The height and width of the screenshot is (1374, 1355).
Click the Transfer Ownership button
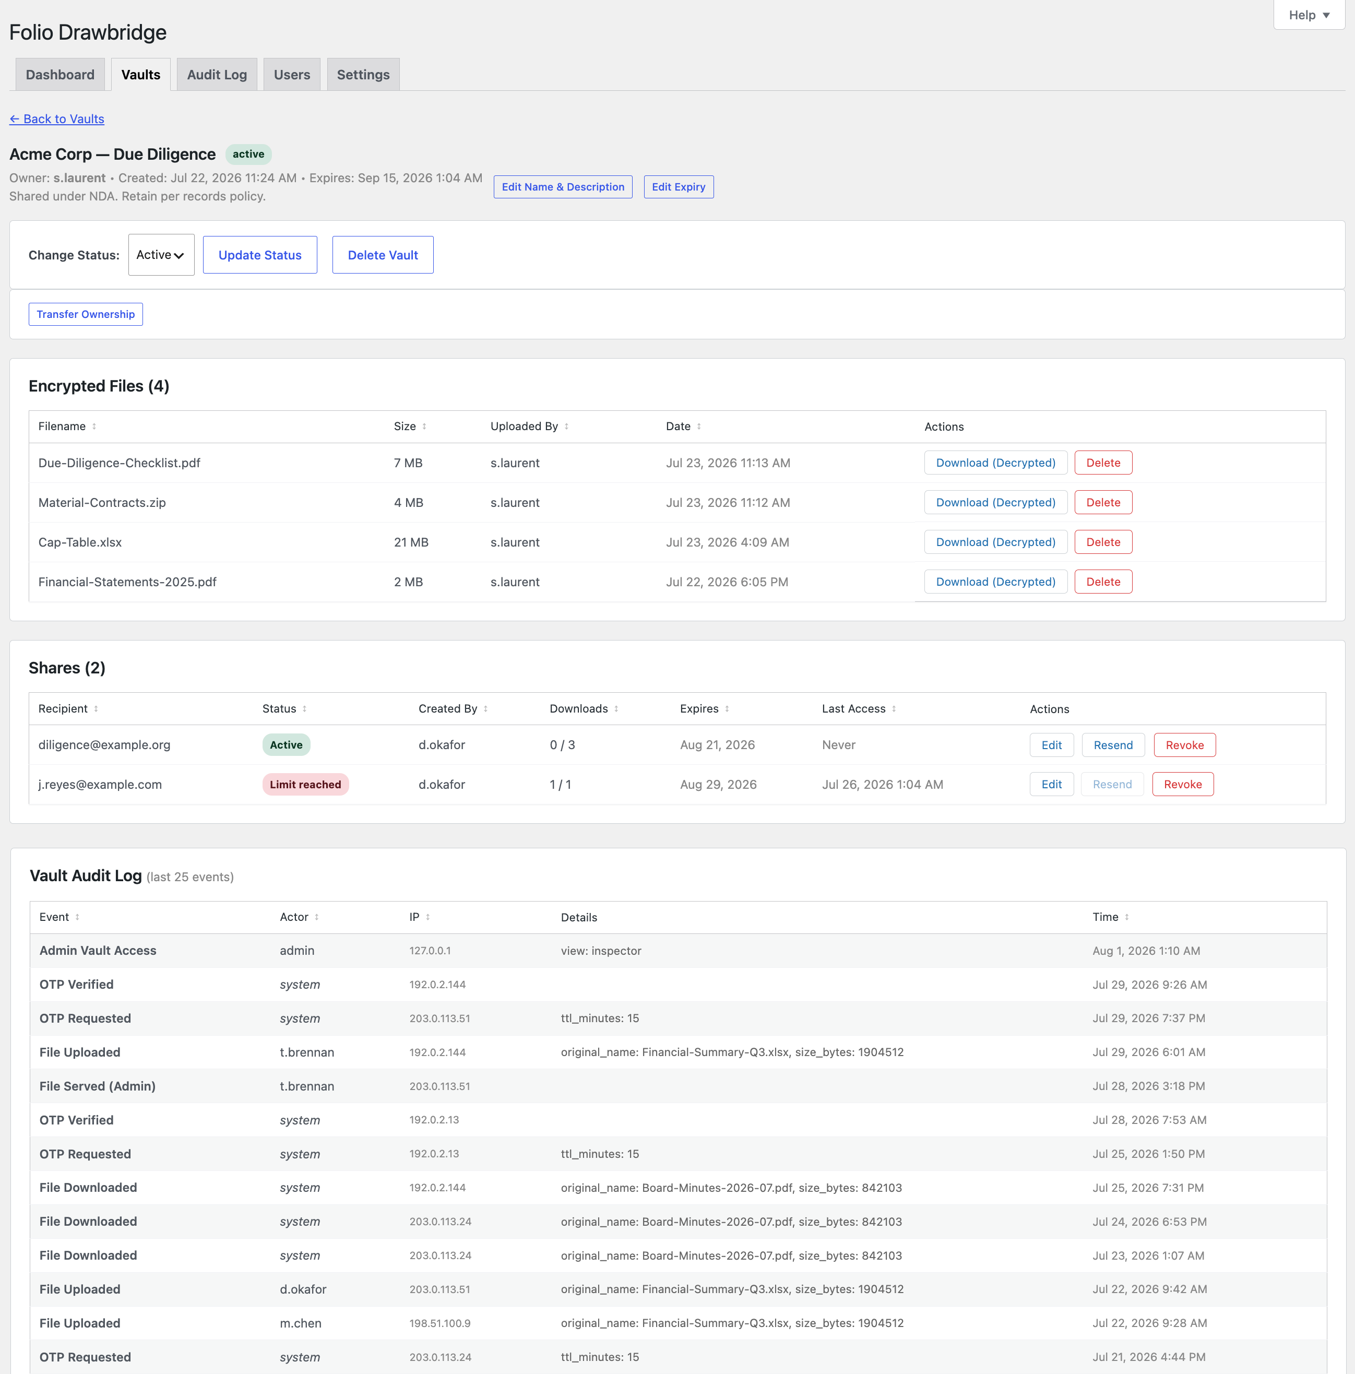[x=85, y=314]
